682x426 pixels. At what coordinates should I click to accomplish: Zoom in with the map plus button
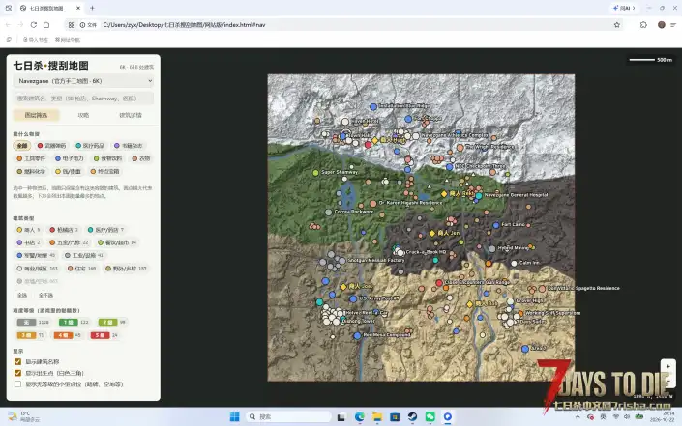(668, 366)
